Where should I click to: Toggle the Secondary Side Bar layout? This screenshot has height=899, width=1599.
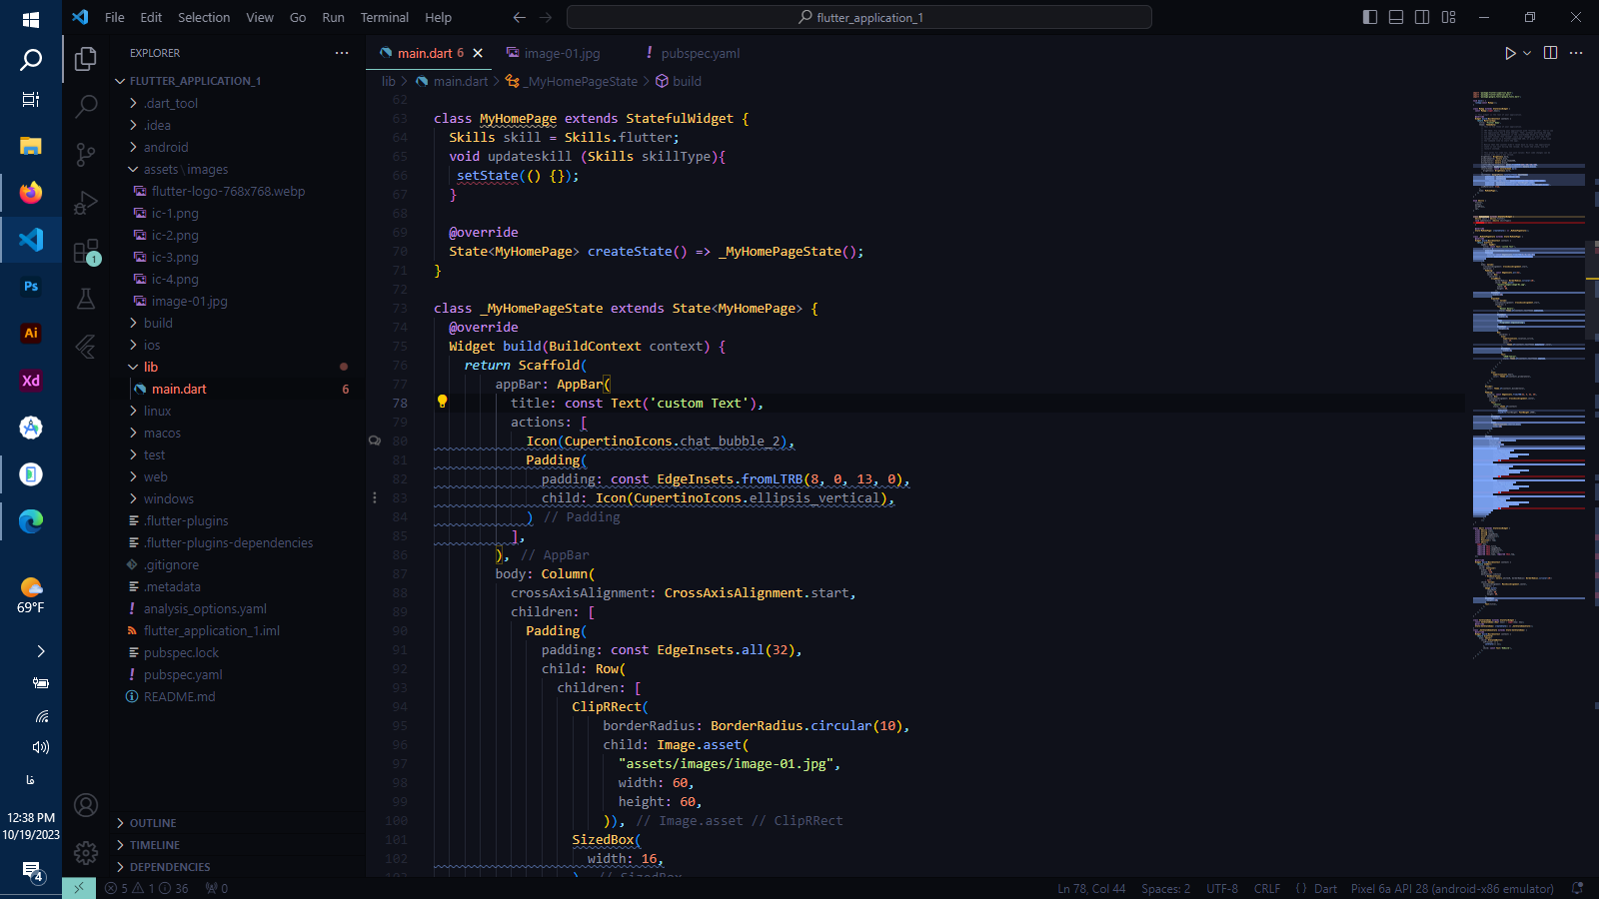tap(1422, 17)
